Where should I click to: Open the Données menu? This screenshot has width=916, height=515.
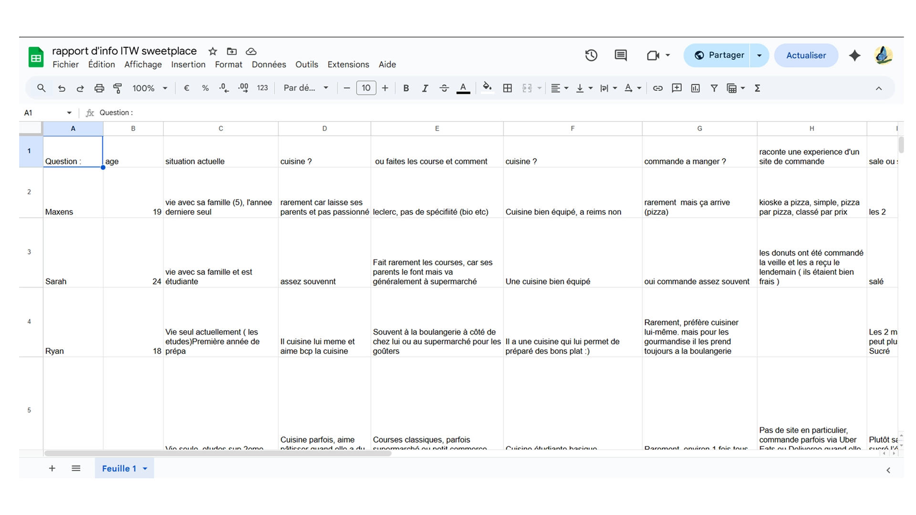click(x=269, y=64)
